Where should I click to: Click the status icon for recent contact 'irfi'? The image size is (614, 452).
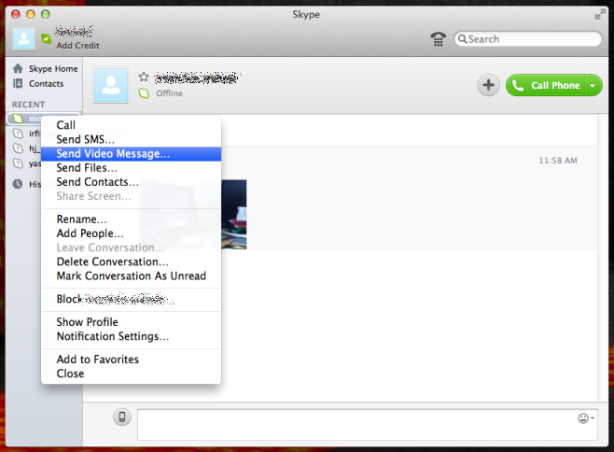pyautogui.click(x=18, y=134)
